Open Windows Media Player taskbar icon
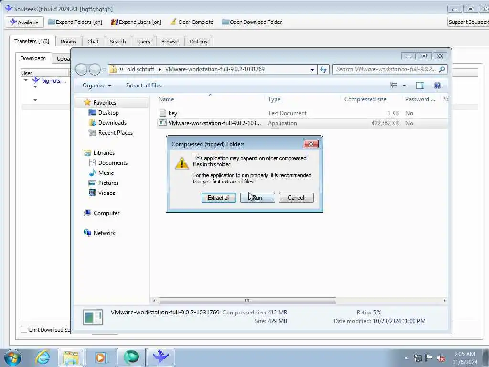This screenshot has width=489, height=367. [x=100, y=357]
